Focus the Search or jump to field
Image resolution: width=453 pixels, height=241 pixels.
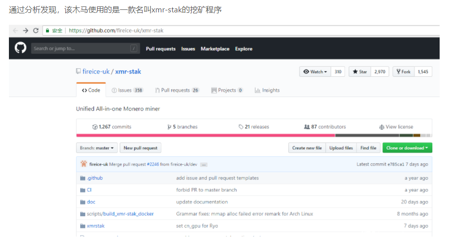tap(86, 48)
